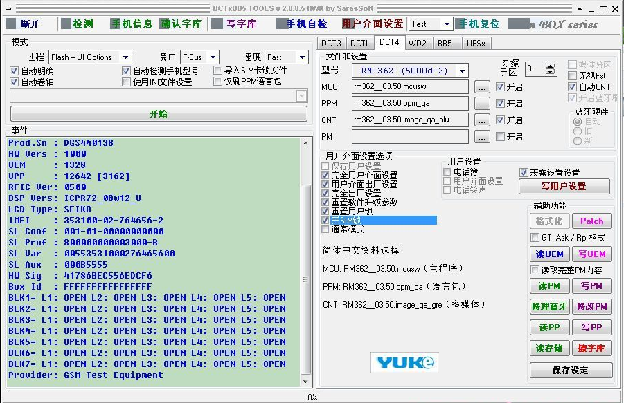
Task: Check GTI Ask / Rpl格式 option
Action: pos(535,238)
